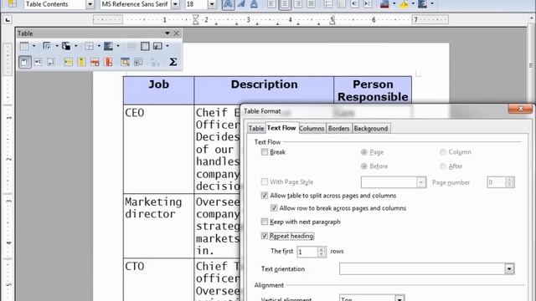Enable Keep with next paragraph
Screen dimensions: 536x301
click(265, 222)
